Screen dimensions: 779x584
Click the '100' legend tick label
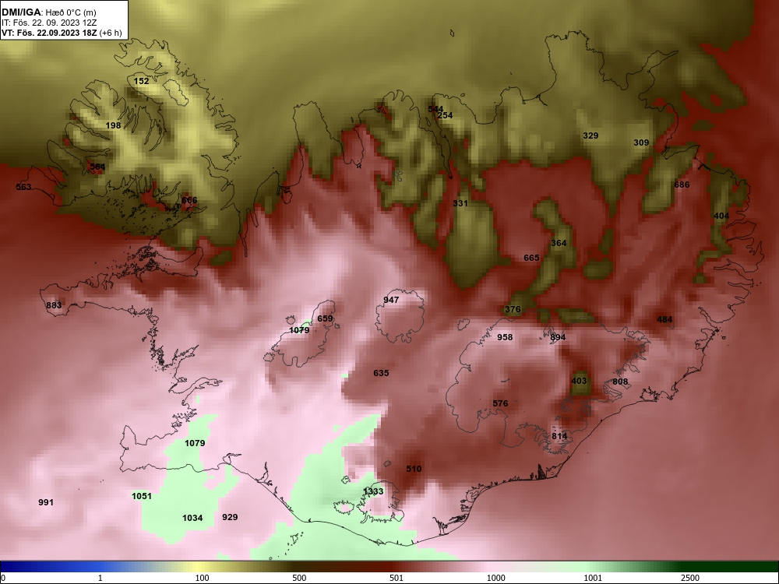tap(202, 578)
